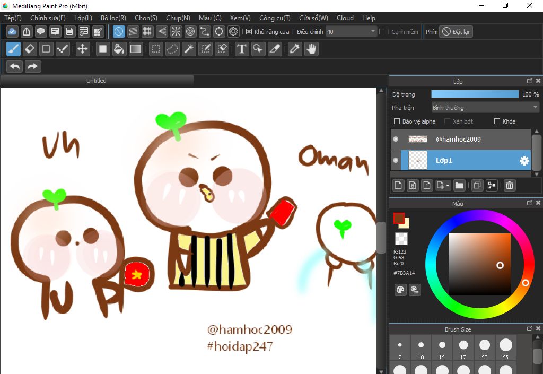Image resolution: width=543 pixels, height=374 pixels.
Task: Select the Select Pen tool
Action: coord(205,49)
